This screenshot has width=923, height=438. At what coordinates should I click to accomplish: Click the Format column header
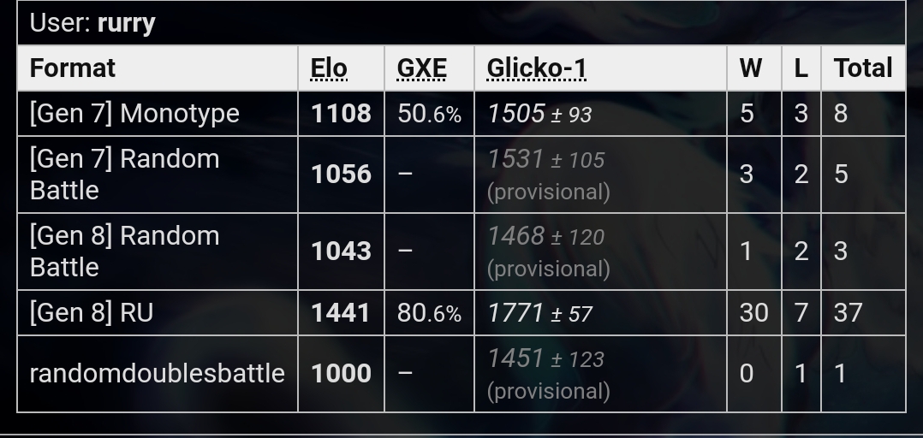coord(73,68)
